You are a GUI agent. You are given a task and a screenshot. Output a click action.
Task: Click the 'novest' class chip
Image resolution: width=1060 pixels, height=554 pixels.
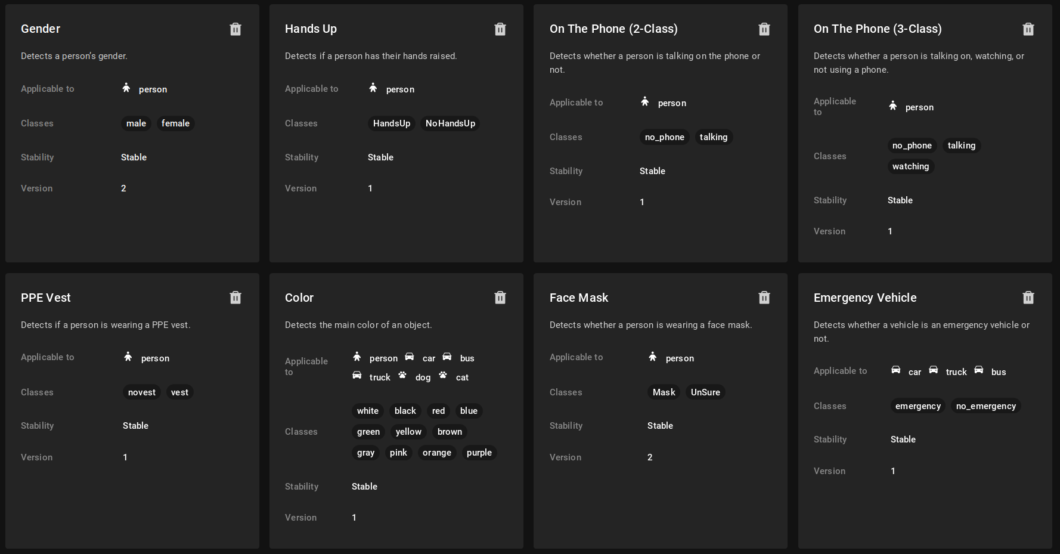point(141,392)
